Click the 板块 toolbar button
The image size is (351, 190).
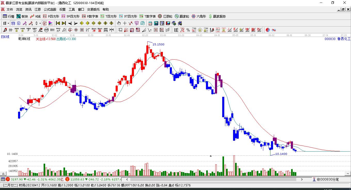(x=22, y=16)
